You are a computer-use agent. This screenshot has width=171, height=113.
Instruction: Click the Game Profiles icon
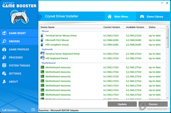point(4,49)
